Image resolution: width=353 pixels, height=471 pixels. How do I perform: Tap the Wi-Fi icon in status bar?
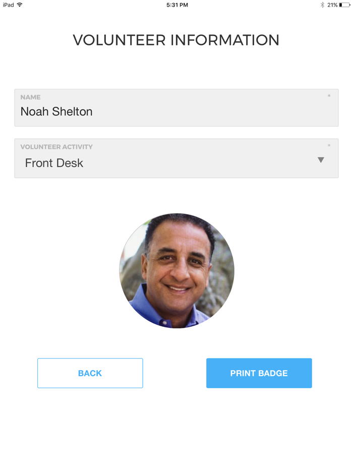tap(20, 5)
